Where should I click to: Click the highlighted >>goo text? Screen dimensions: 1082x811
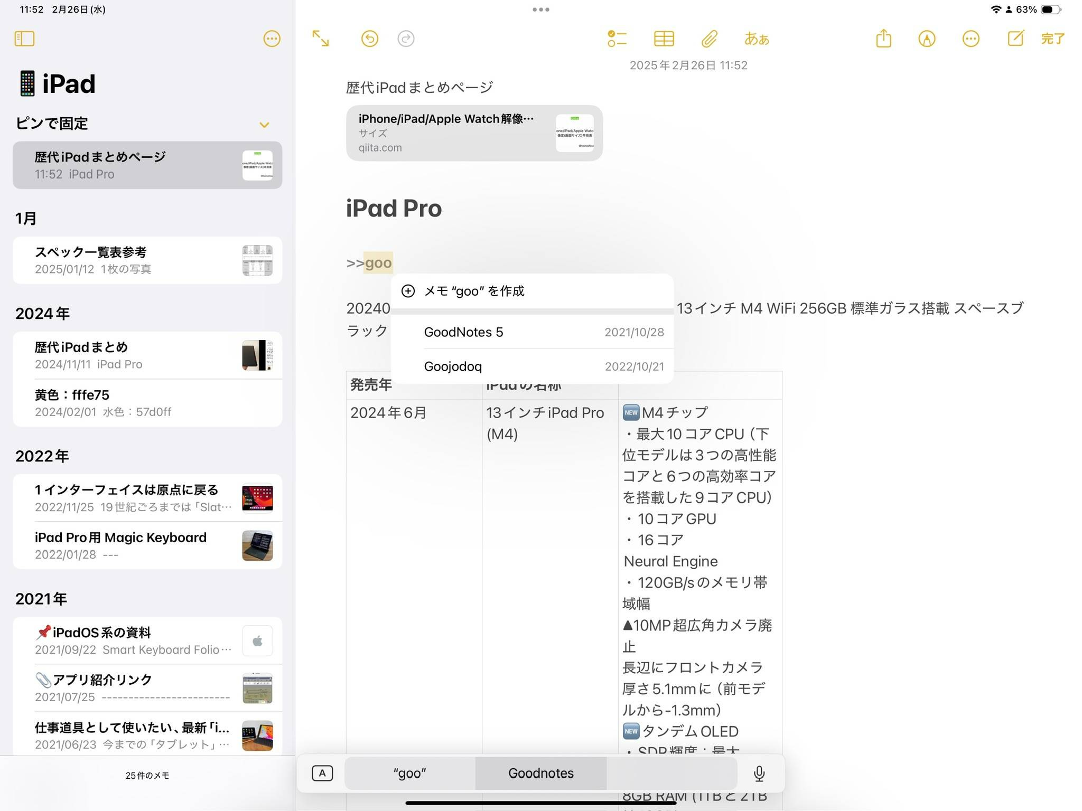click(x=369, y=263)
